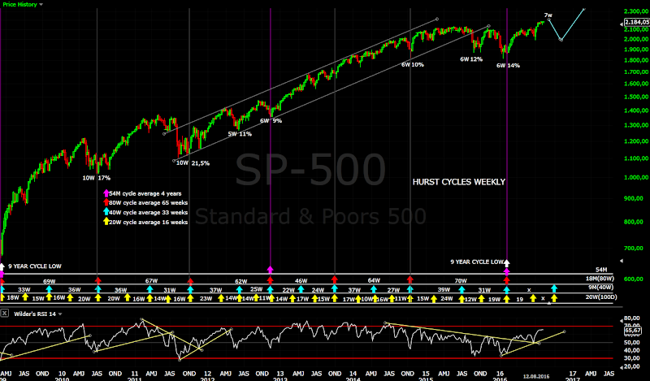Click the 1.000,00 price axis value
This screenshot has width=650, height=381.
pos(636,177)
